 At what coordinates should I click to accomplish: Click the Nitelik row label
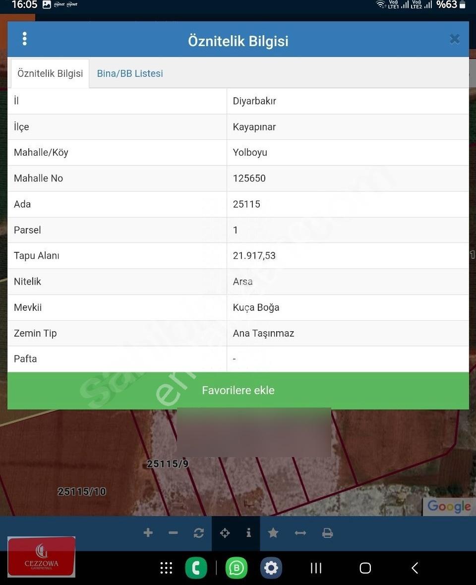(27, 281)
